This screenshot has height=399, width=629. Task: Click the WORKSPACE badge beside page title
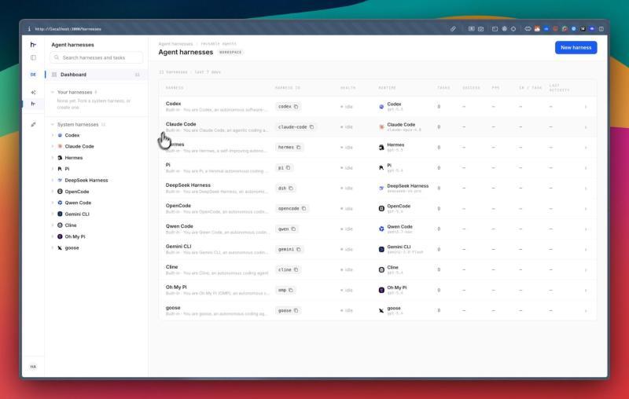230,52
